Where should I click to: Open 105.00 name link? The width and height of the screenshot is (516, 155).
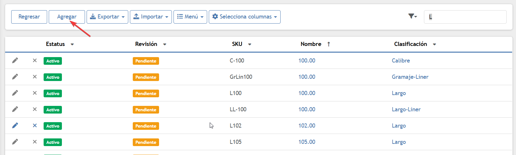(x=307, y=142)
